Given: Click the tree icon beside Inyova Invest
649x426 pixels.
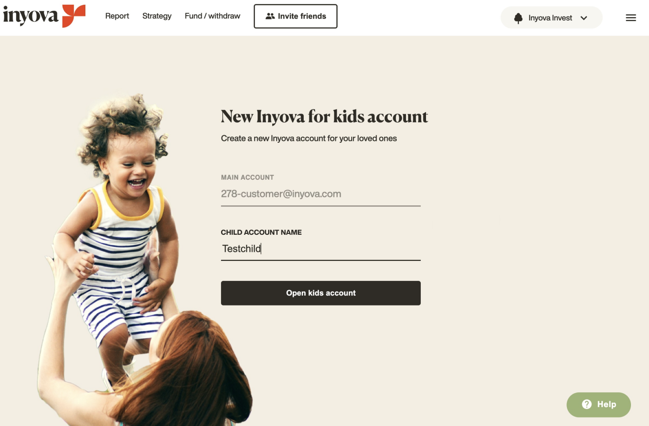Looking at the screenshot, I should [518, 18].
